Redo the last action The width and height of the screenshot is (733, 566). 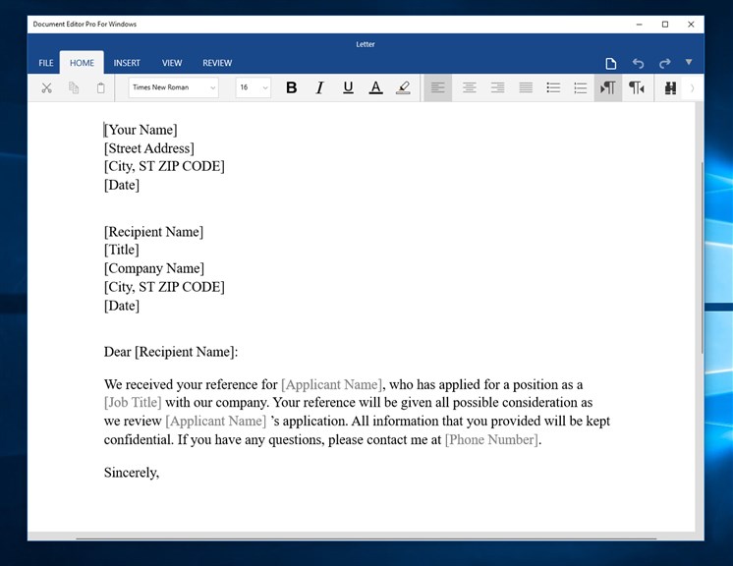point(664,63)
